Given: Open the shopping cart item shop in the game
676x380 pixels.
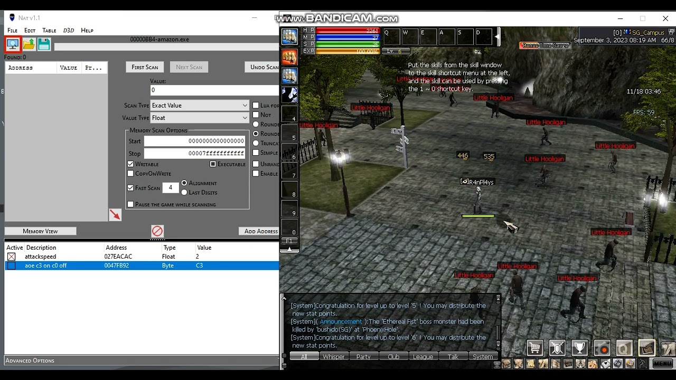Looking at the screenshot, I should pyautogui.click(x=534, y=348).
